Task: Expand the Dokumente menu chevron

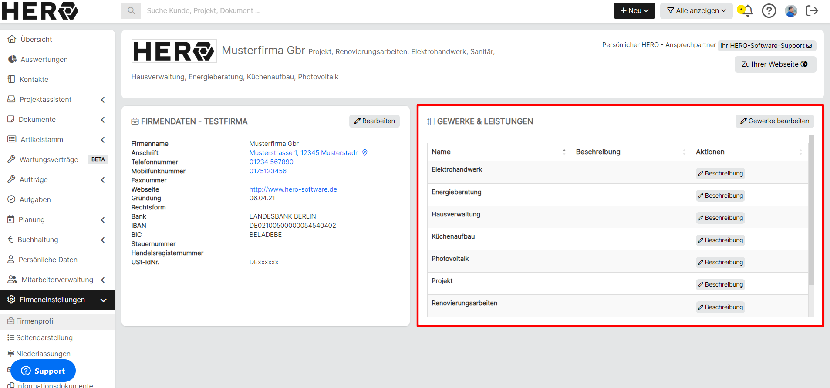Action: pyautogui.click(x=103, y=120)
